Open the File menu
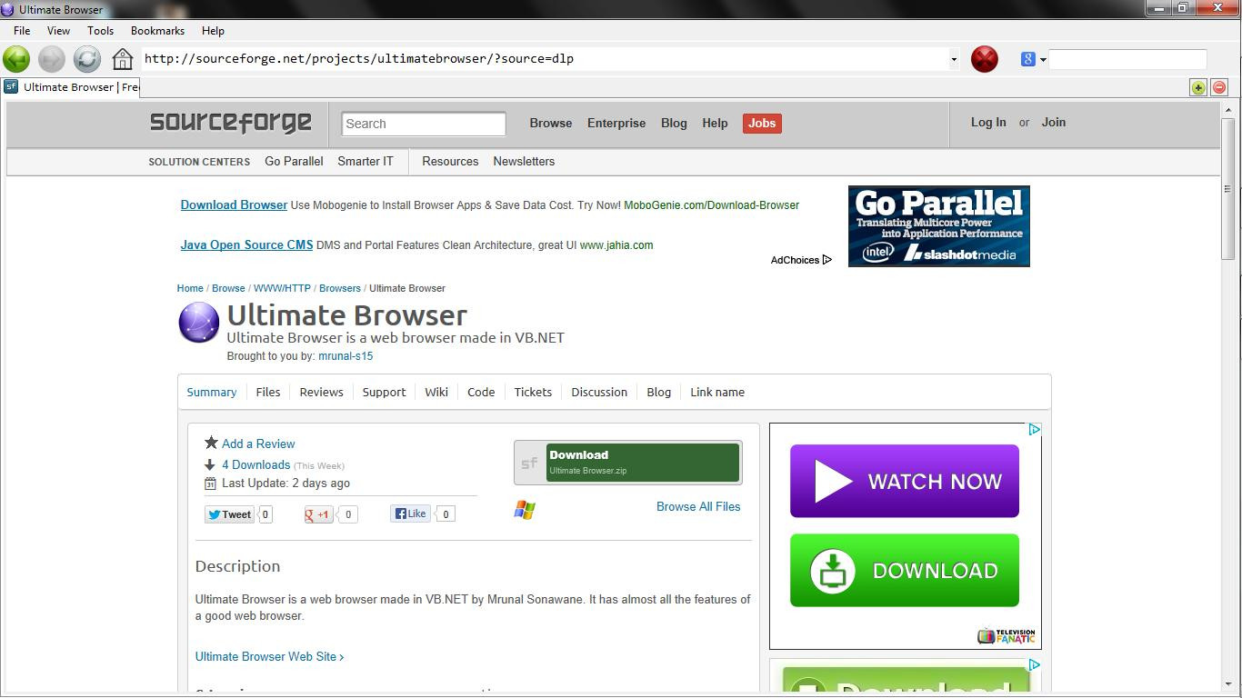This screenshot has height=698, width=1242. pyautogui.click(x=22, y=30)
